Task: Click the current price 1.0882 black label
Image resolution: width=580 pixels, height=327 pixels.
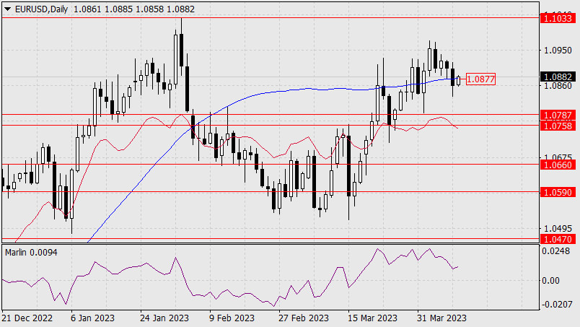Action: point(558,77)
